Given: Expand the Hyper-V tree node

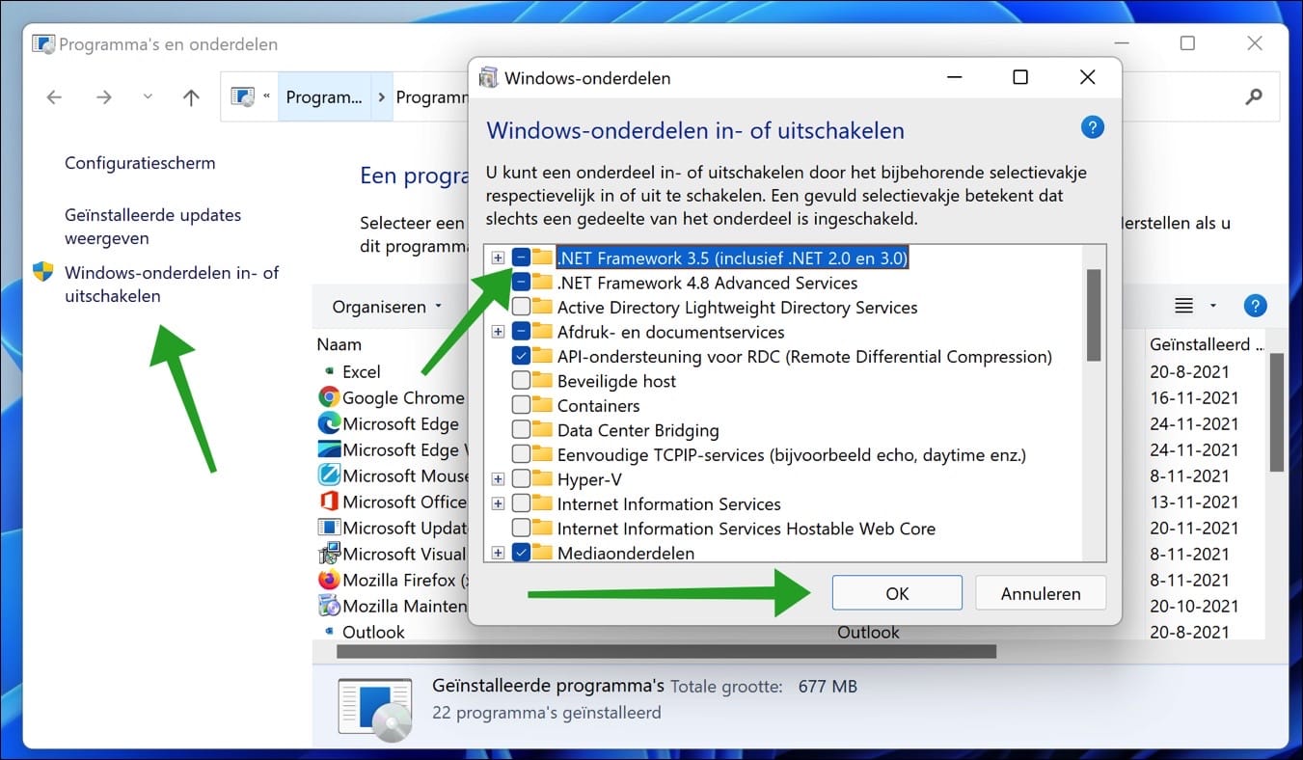Looking at the screenshot, I should pyautogui.click(x=498, y=479).
